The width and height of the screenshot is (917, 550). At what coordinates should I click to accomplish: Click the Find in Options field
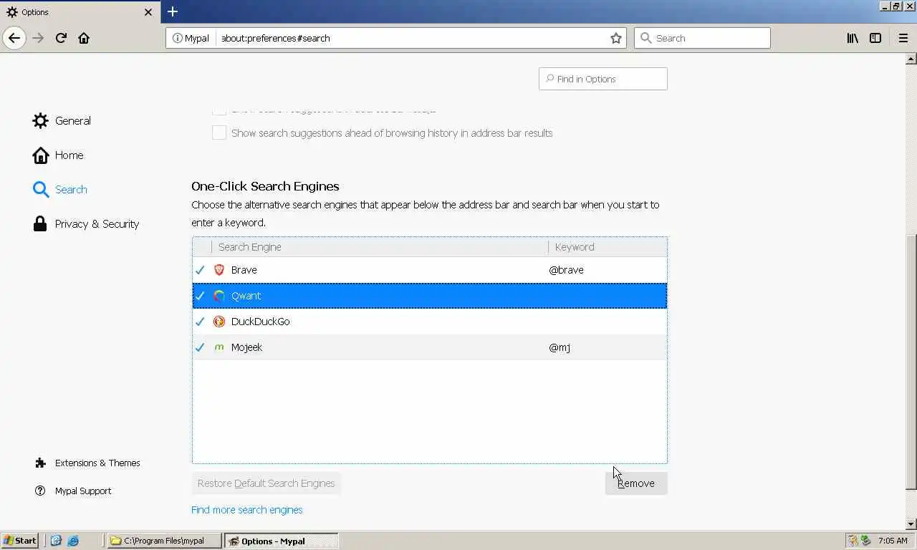tap(602, 79)
